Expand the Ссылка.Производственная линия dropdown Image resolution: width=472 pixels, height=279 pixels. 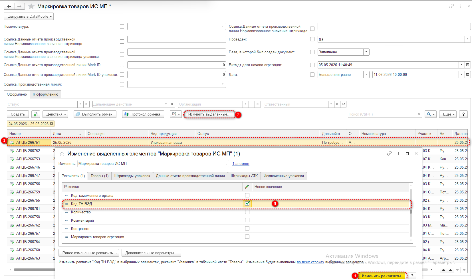(x=223, y=84)
